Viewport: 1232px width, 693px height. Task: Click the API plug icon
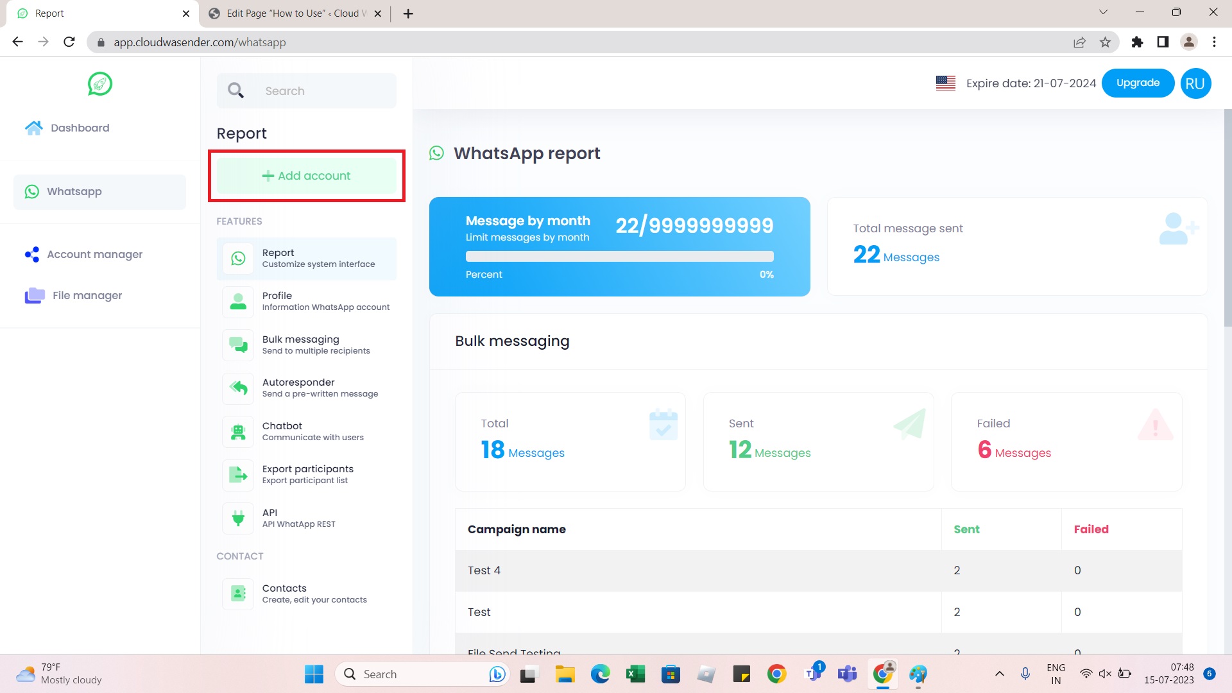click(x=238, y=518)
